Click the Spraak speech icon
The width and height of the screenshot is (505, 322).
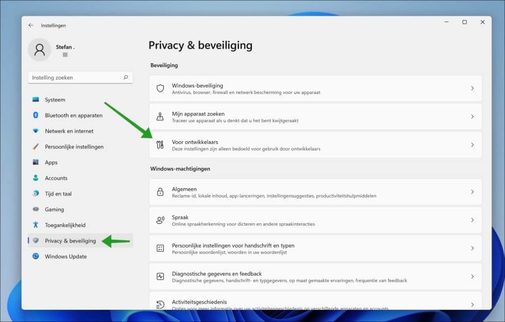(x=160, y=220)
